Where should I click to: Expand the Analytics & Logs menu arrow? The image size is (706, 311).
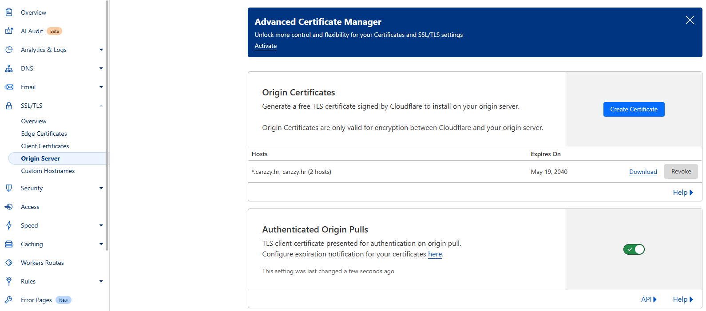point(101,50)
